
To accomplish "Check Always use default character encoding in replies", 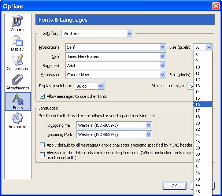I will (42, 155).
